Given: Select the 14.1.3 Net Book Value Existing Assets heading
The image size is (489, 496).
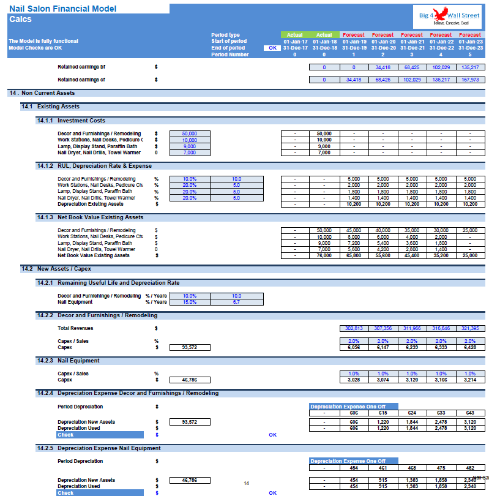Looking at the screenshot, I should coord(260,217).
